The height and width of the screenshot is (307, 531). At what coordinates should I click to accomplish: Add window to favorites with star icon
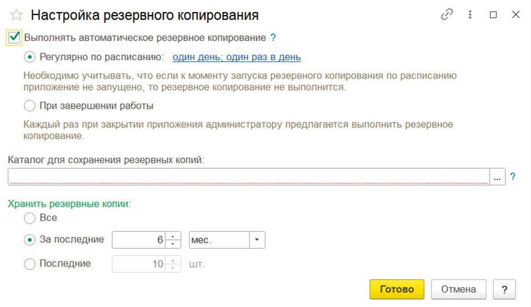point(16,15)
